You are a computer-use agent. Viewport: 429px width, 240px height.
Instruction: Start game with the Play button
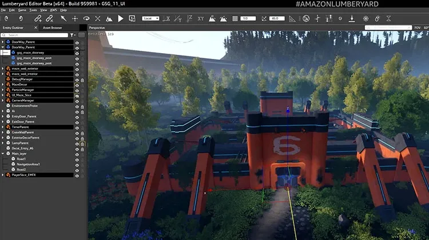pyautogui.click(x=120, y=19)
